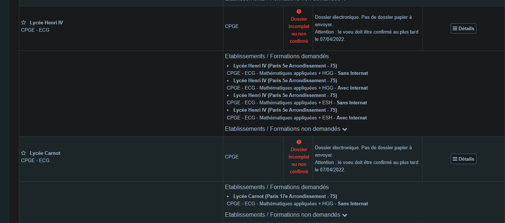Select Lycée Carnot HGG 'Sans Internat' formation
This screenshot has width=505, height=223.
click(x=297, y=204)
